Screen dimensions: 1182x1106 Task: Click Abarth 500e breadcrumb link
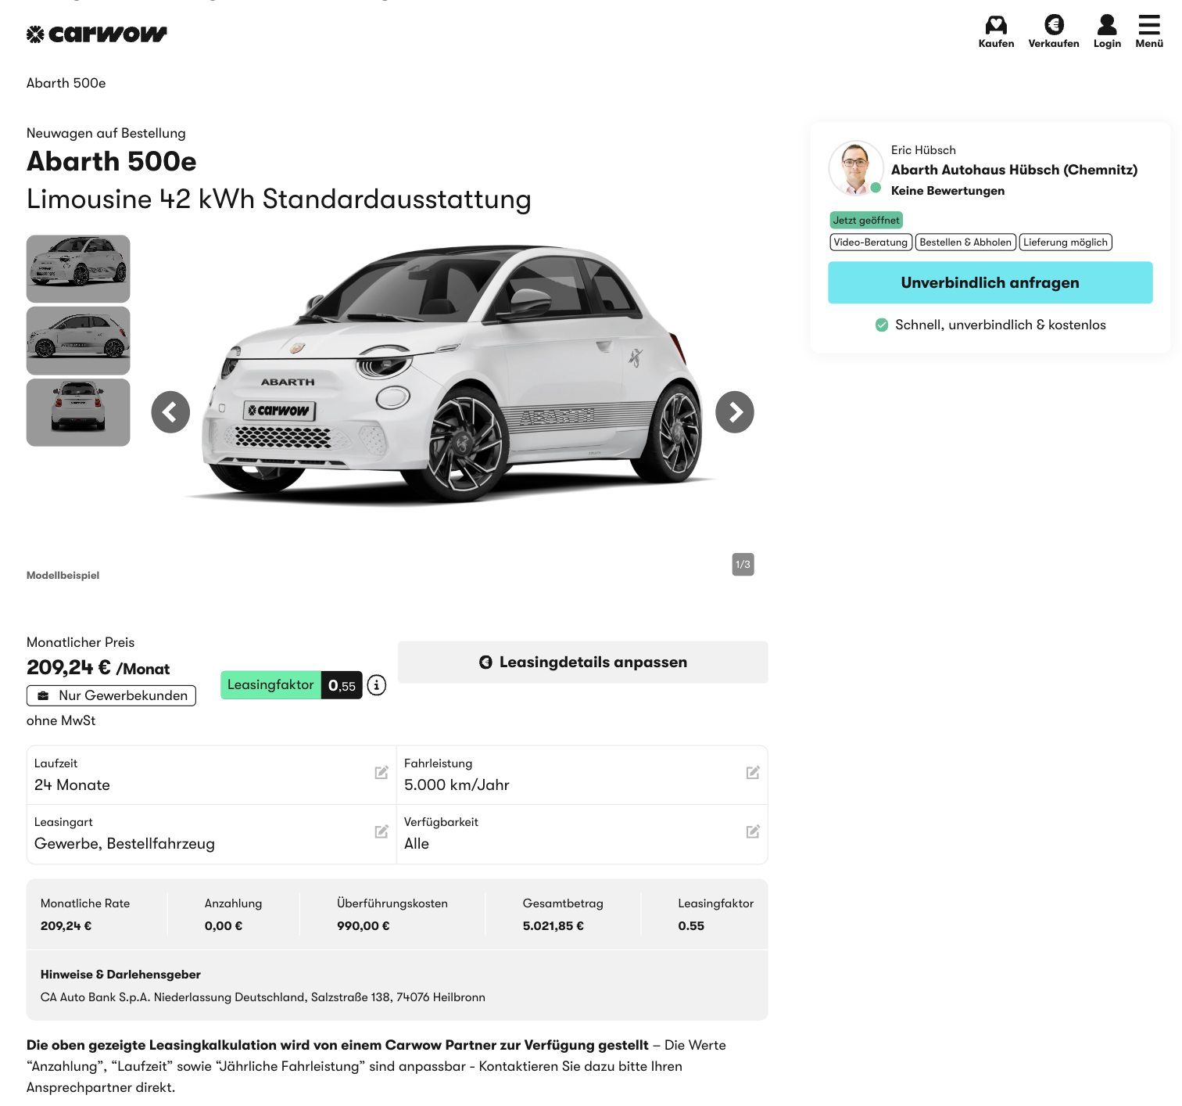tap(66, 83)
